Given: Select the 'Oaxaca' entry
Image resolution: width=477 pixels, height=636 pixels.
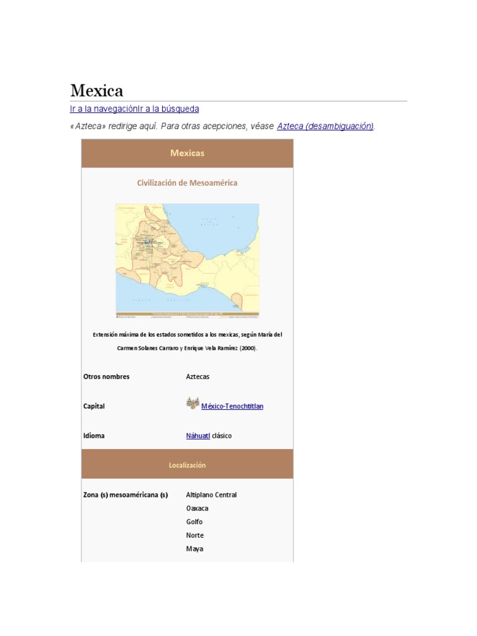Looking at the screenshot, I should click(197, 508).
